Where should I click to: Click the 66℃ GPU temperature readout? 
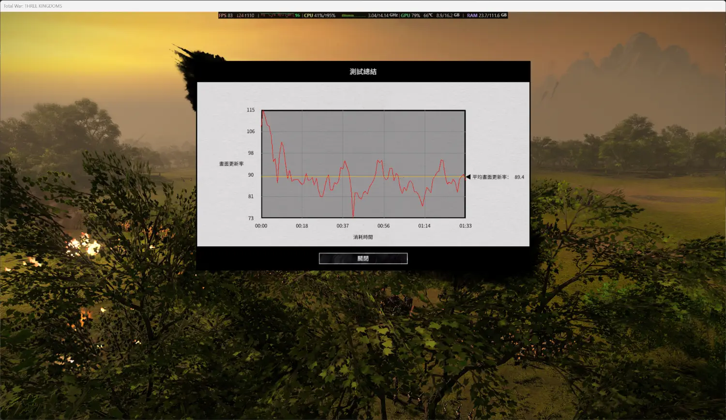[428, 15]
